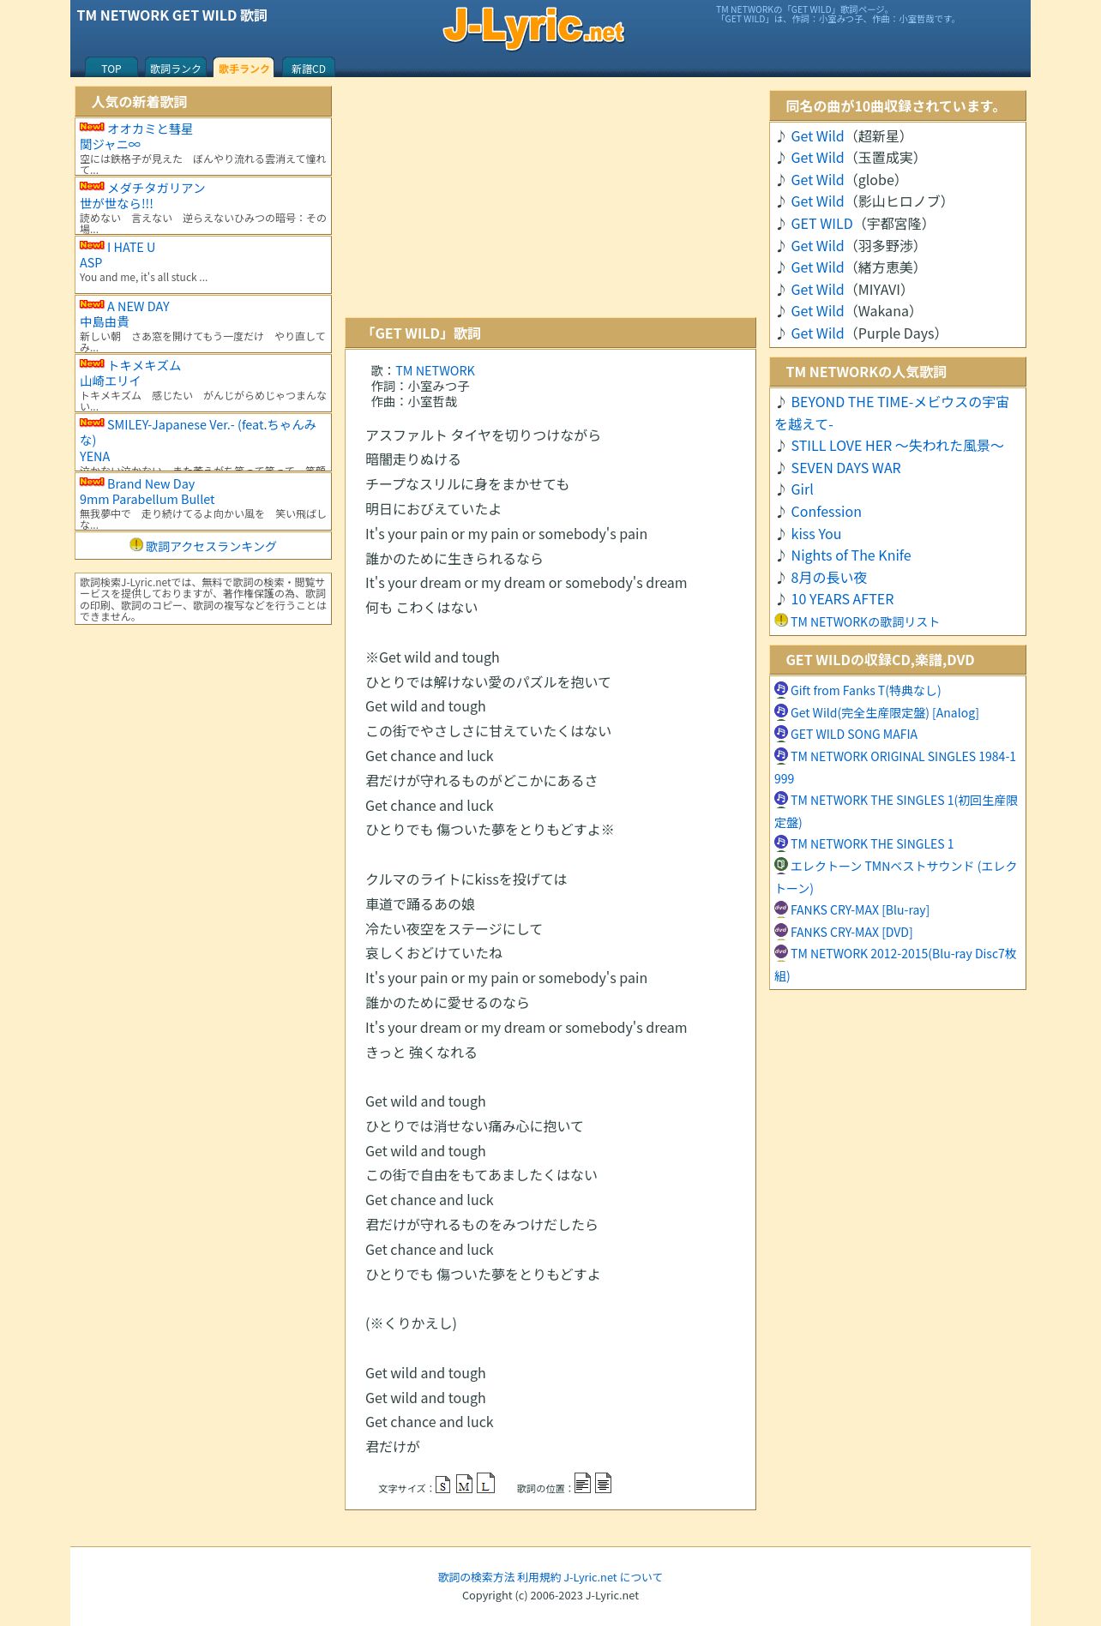This screenshot has width=1101, height=1626.
Task: Open Get Wild by Purple Days
Action: [x=817, y=333]
